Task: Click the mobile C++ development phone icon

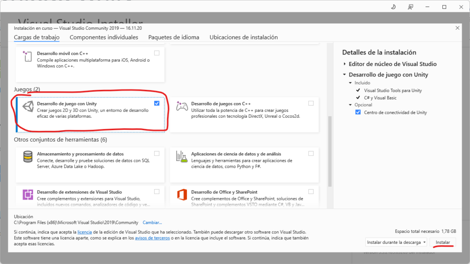Action: pos(27,56)
